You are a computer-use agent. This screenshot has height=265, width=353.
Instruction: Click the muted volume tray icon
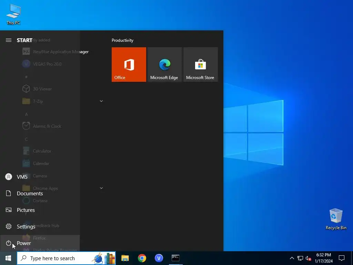pyautogui.click(x=309, y=258)
